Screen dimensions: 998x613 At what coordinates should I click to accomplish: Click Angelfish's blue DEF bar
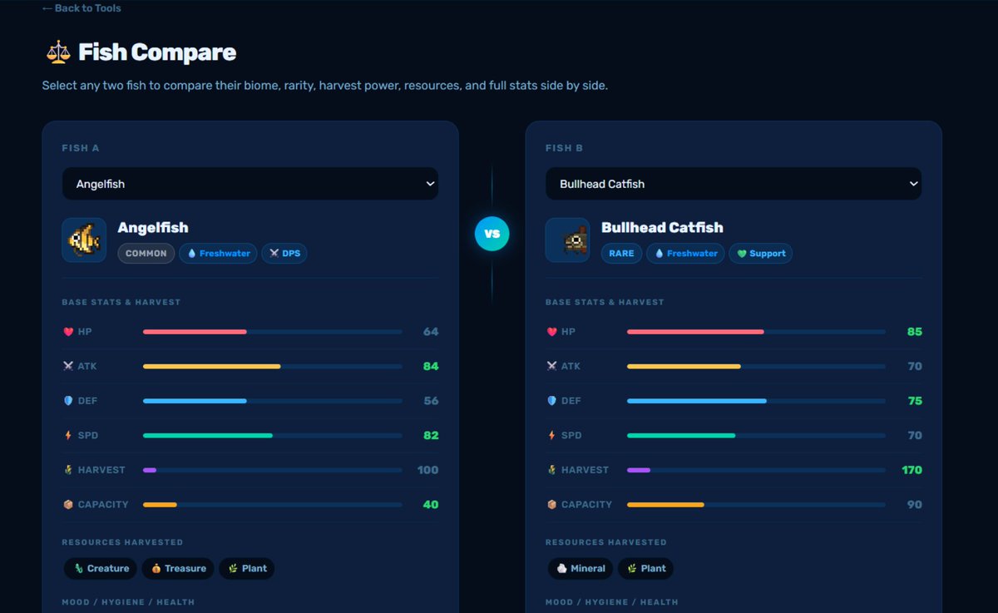(x=195, y=401)
